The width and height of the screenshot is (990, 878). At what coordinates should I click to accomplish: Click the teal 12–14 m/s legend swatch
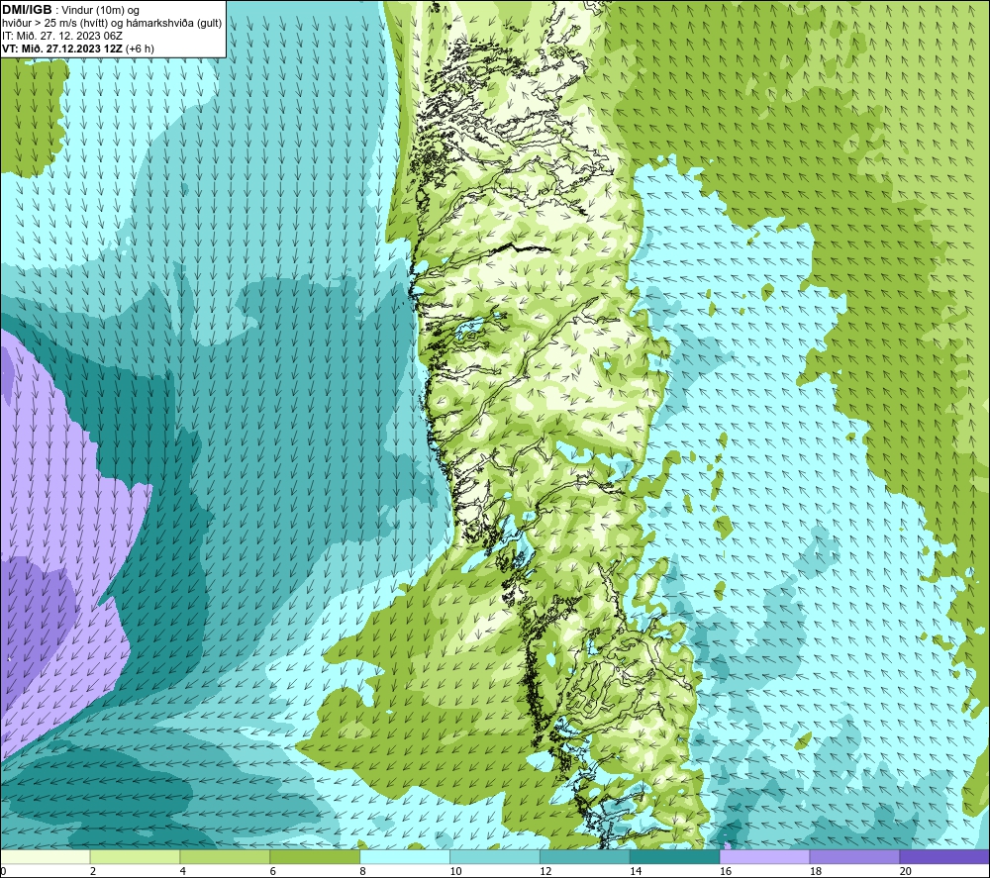click(585, 857)
